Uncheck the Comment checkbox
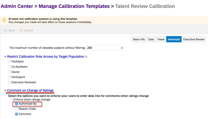The height and width of the screenshot is (119, 208). 17,114
